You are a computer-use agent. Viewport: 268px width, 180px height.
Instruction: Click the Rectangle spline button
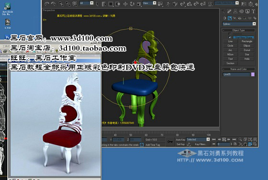(x=247, y=42)
